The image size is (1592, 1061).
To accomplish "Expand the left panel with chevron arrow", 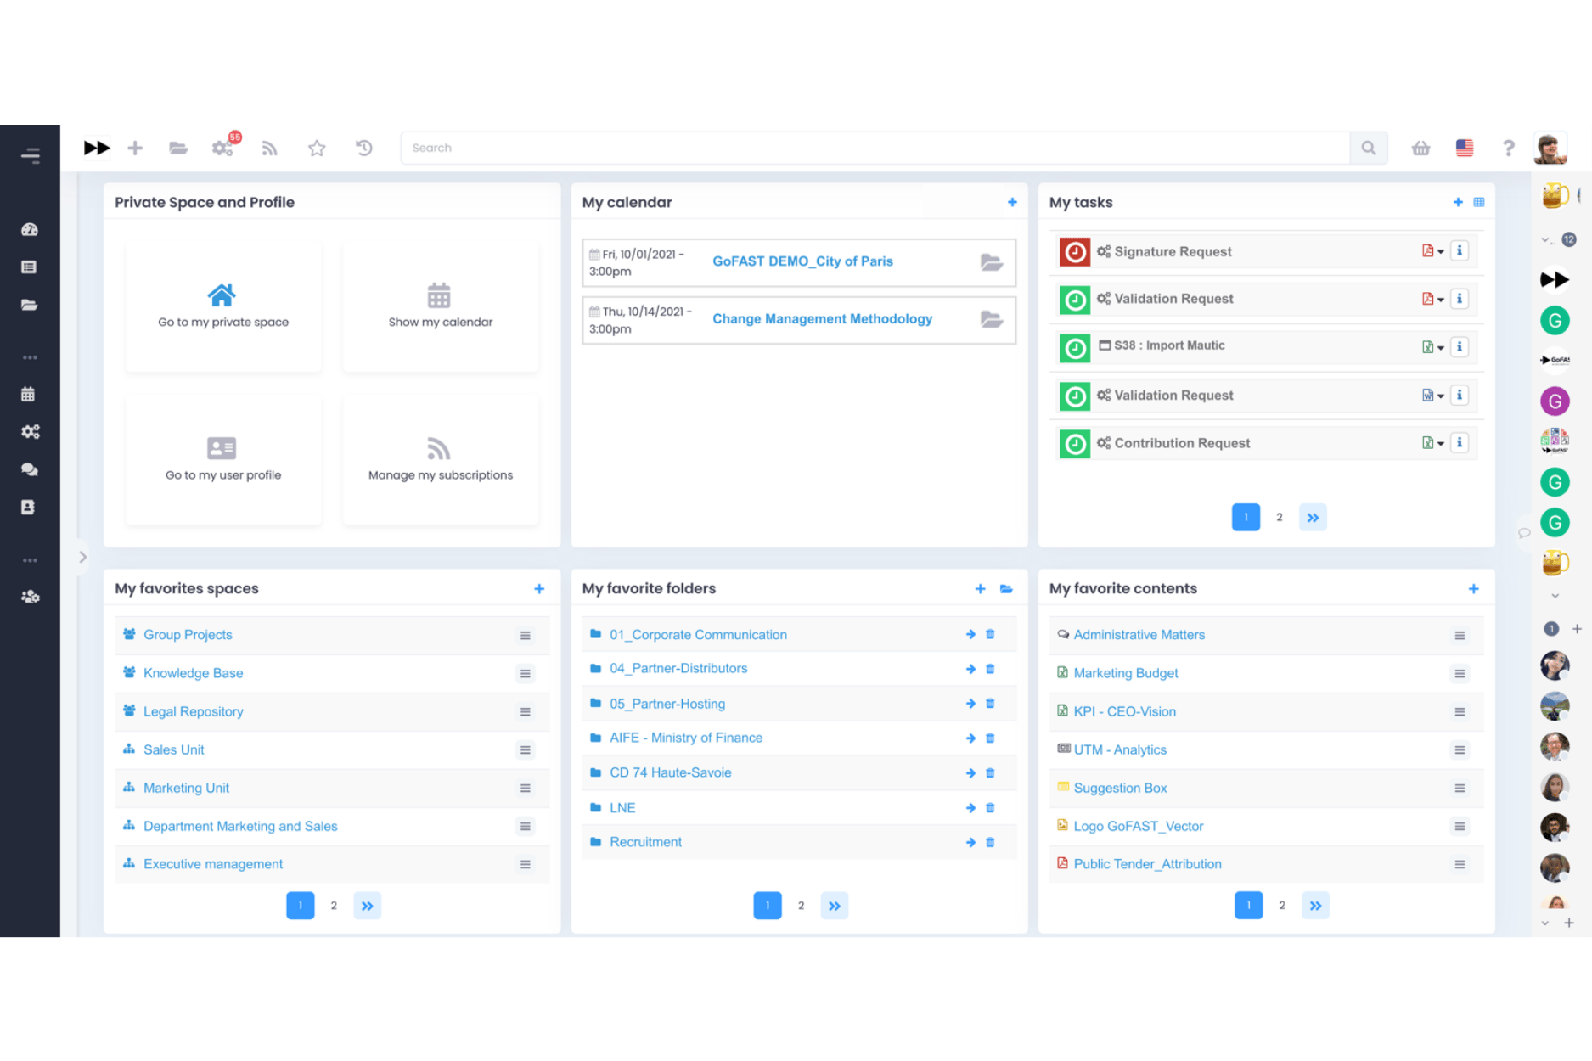I will pyautogui.click(x=82, y=557).
